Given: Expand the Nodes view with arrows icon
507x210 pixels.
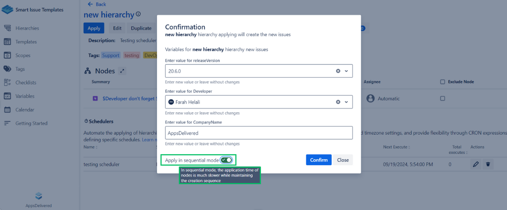Looking at the screenshot, I should point(122,71).
